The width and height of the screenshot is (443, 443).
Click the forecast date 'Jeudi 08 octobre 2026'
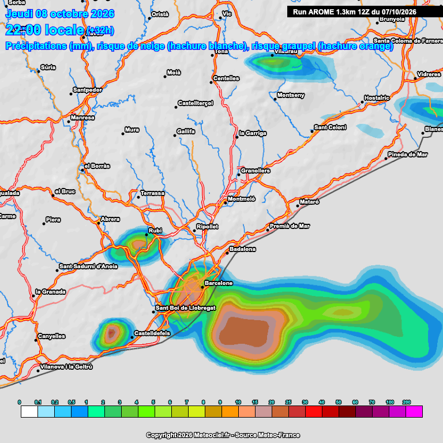(60, 14)
